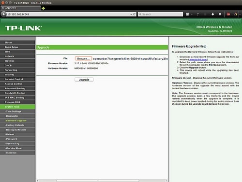Click the Firefox back arrow button
Image resolution: width=242 pixels, height=182 pixels.
[x=4, y=14]
